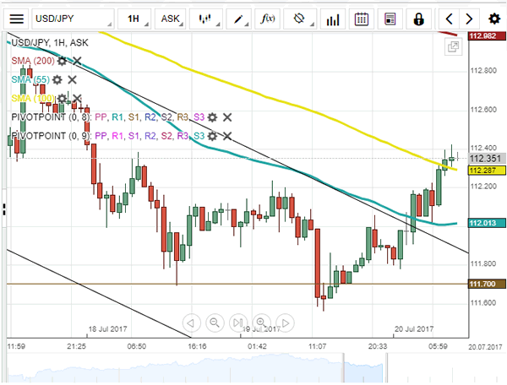Zoom in with the round magnifier plus button

[261, 323]
